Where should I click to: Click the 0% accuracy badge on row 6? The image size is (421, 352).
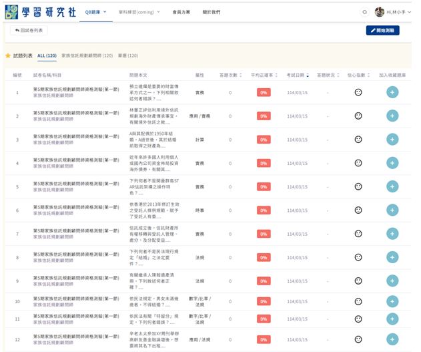point(264,210)
